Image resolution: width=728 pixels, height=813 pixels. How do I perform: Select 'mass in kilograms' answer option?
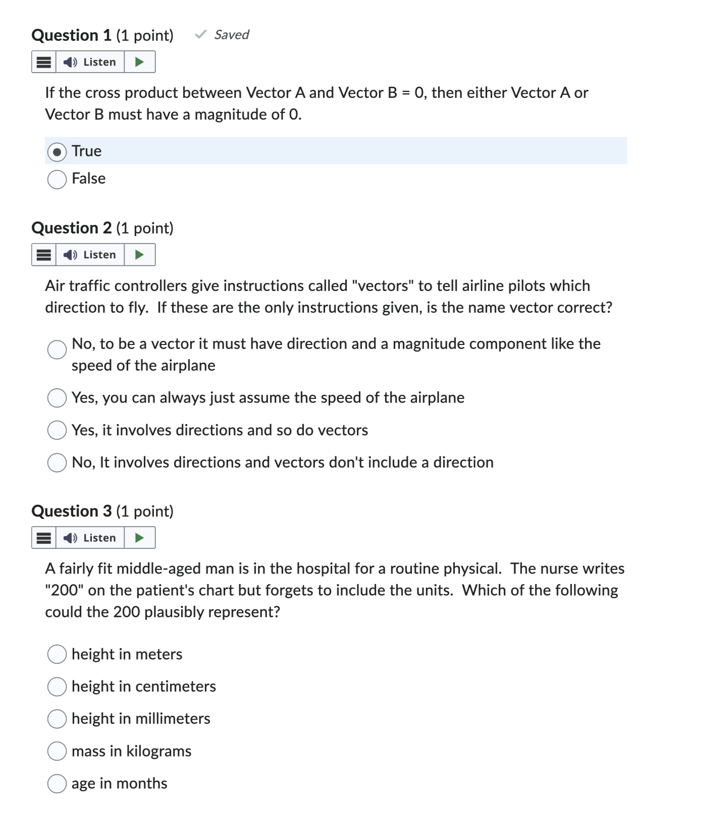57,751
